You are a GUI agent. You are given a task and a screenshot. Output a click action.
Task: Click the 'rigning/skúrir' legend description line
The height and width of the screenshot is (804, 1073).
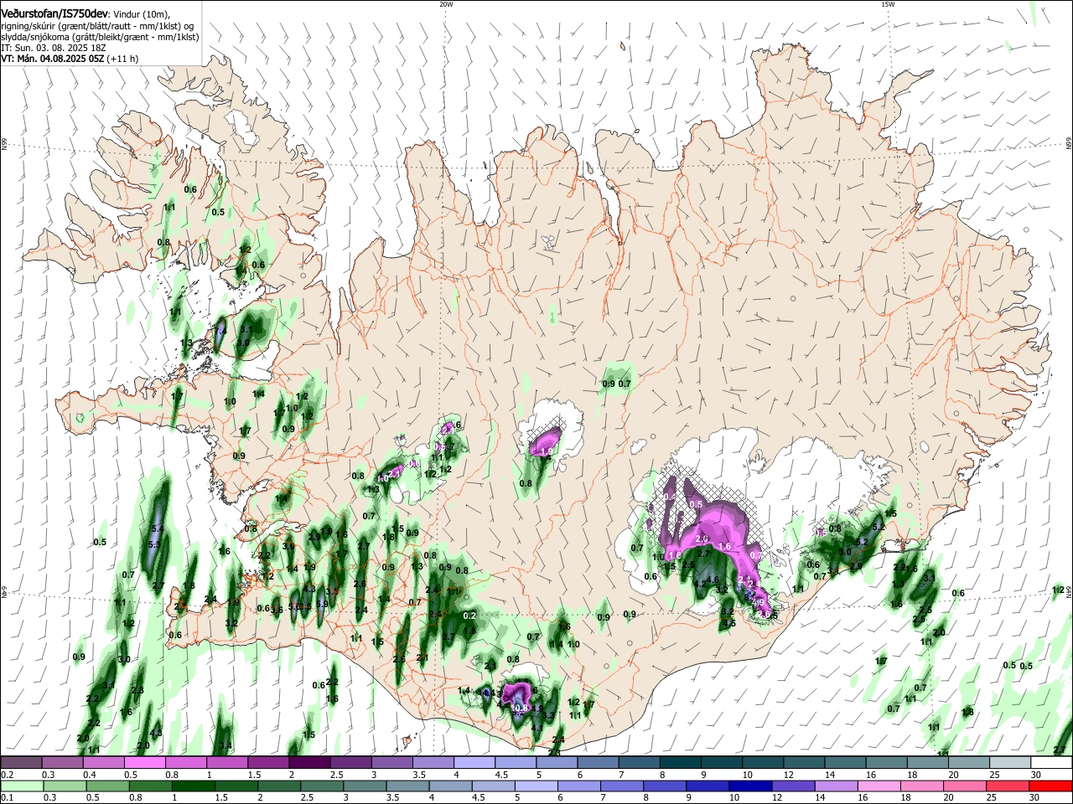(97, 26)
